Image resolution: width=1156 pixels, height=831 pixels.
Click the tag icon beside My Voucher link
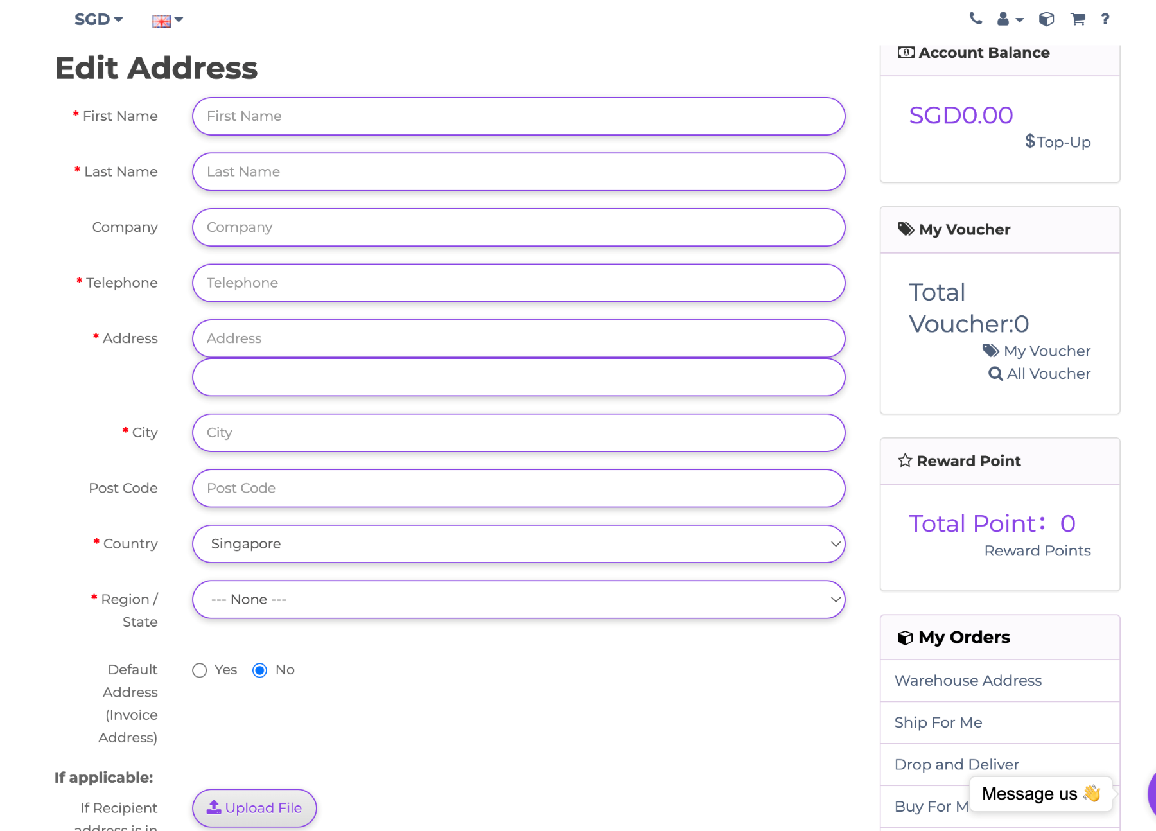(990, 351)
